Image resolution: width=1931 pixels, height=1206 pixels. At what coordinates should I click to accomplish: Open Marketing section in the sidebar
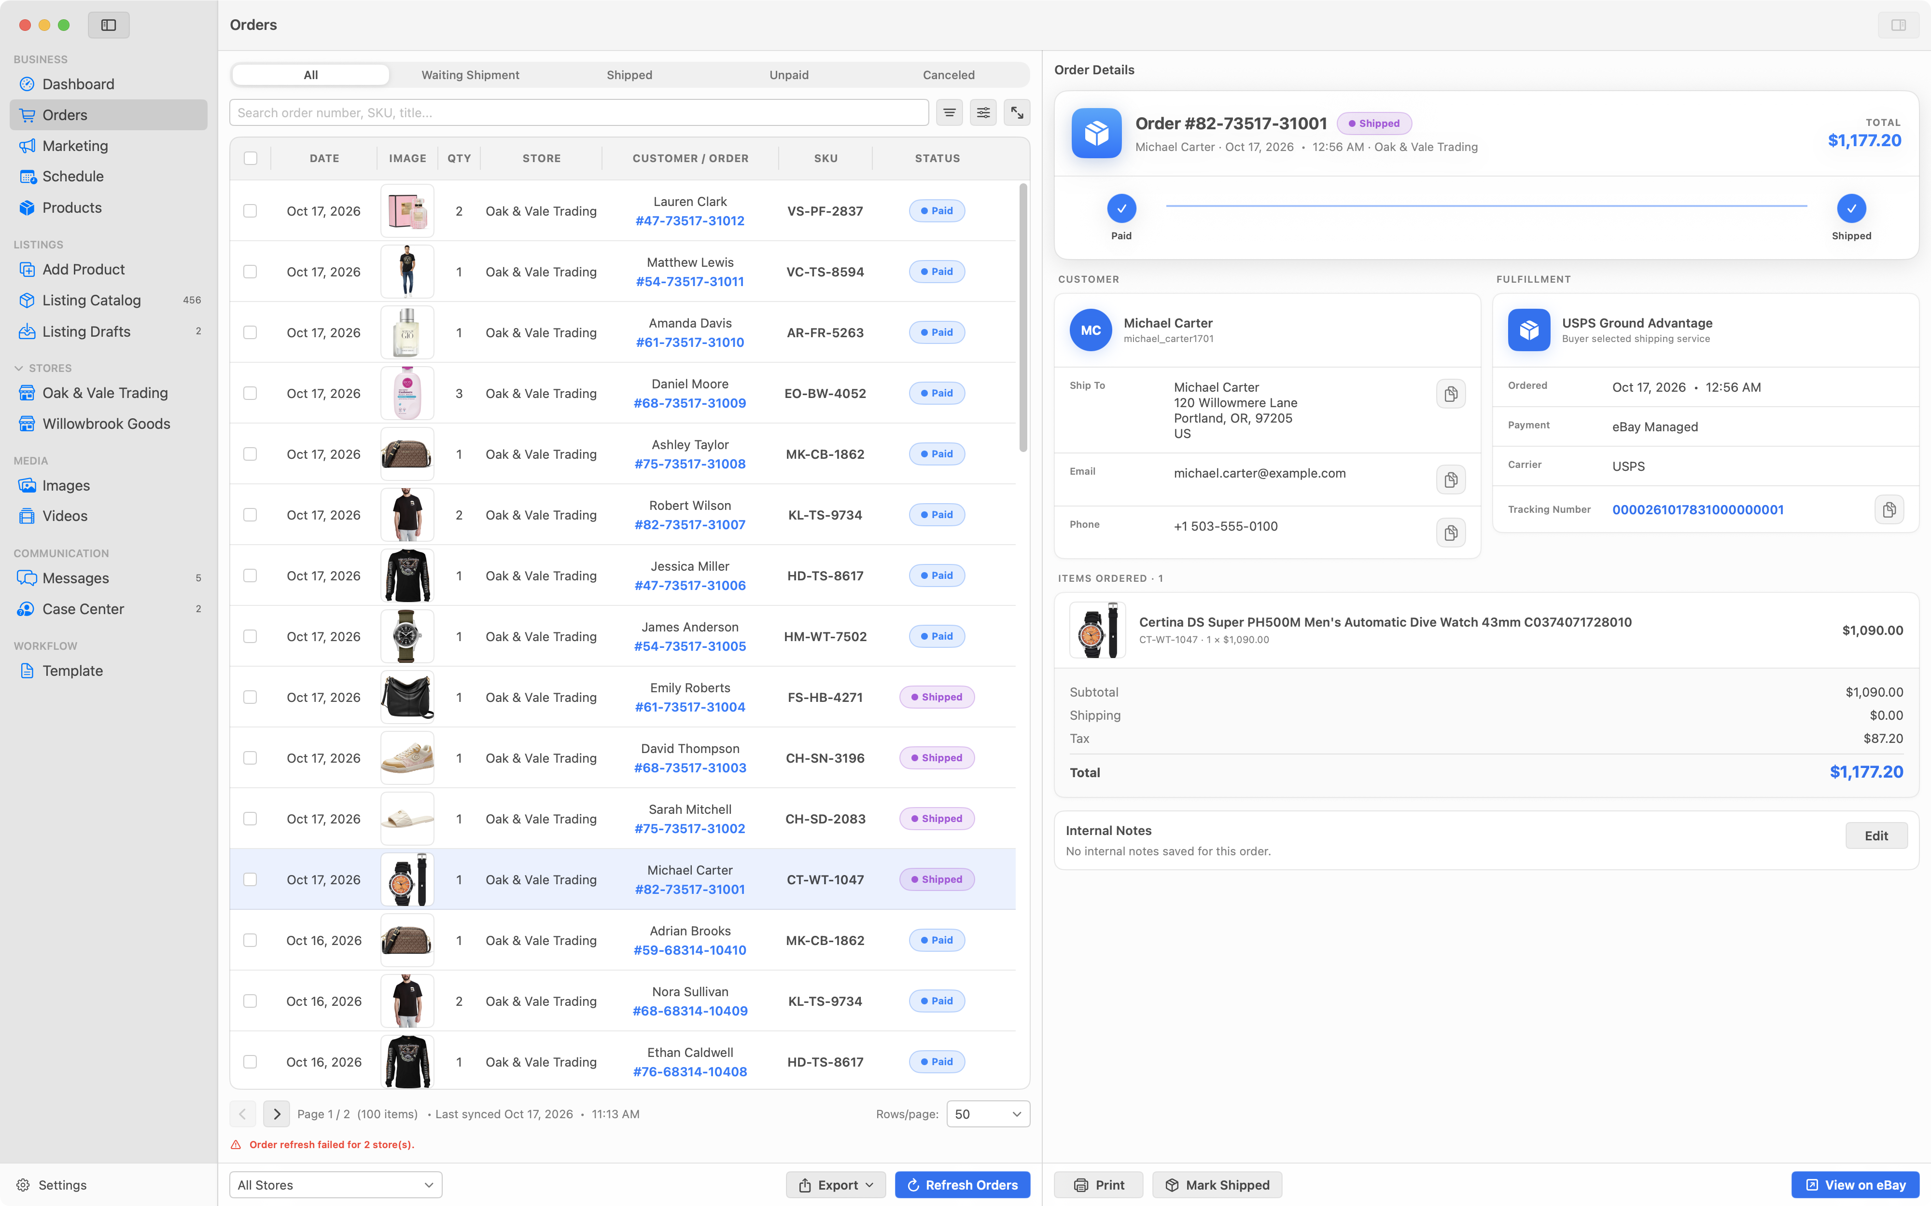coord(109,146)
